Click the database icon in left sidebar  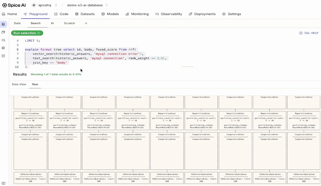3,24
